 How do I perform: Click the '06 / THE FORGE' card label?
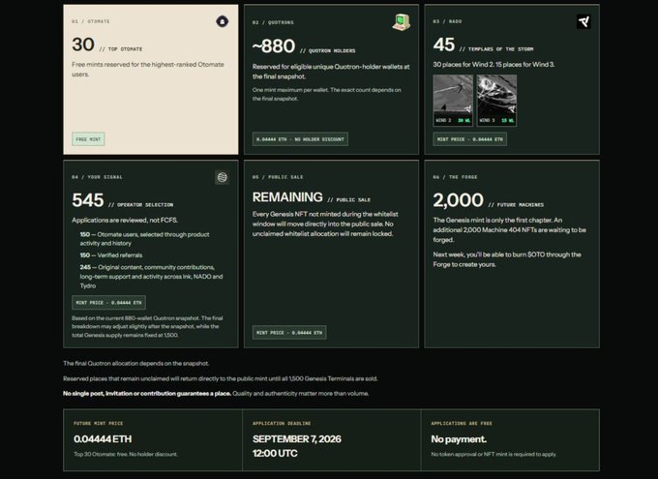tap(455, 177)
